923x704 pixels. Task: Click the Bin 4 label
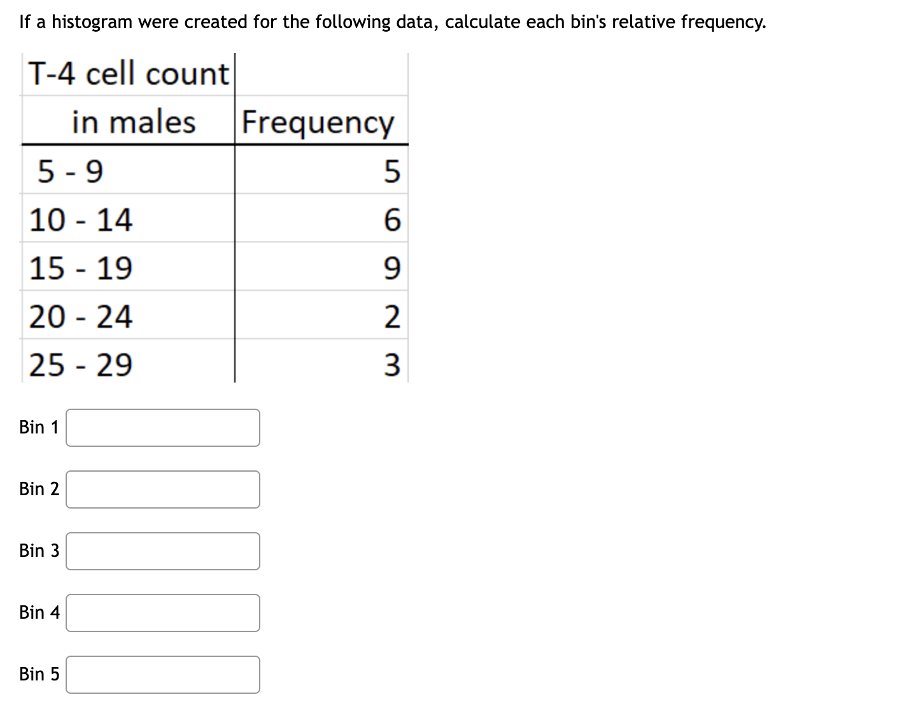[x=38, y=612]
